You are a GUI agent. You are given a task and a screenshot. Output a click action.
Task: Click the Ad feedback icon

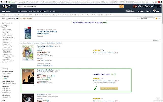(159, 41)
